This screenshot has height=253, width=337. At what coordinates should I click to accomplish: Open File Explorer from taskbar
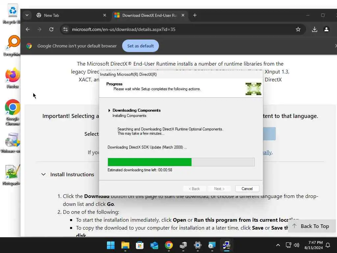pos(125,245)
